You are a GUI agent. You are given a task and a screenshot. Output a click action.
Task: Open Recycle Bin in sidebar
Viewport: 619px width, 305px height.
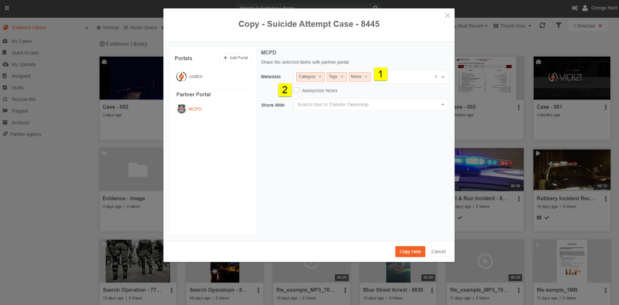[23, 99]
